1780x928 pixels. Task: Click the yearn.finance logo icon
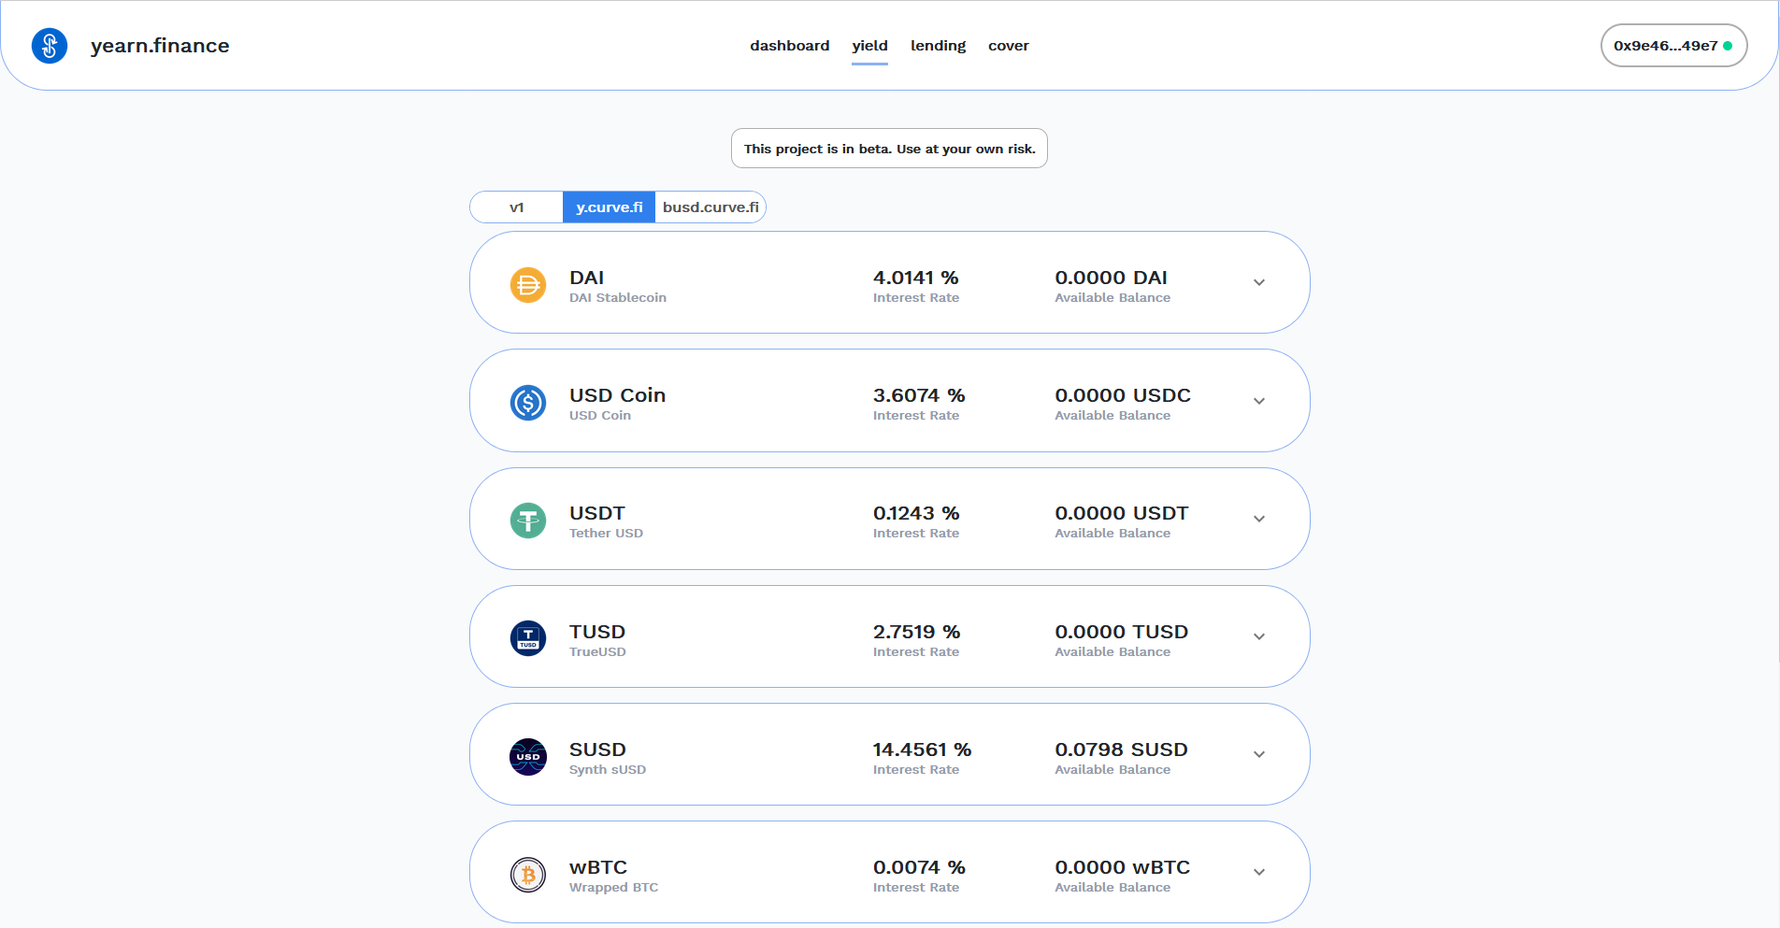50,45
